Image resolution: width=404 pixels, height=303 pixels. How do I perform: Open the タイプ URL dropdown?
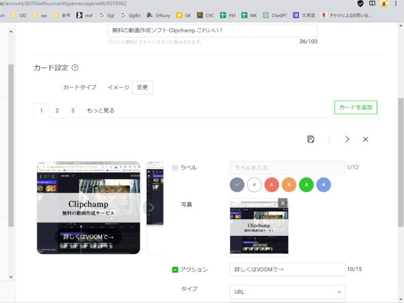(x=287, y=292)
